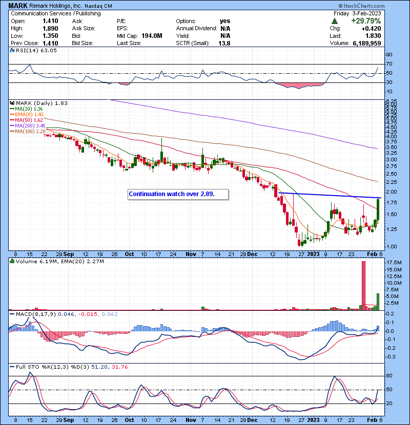Click the Open 1.410 value
The width and height of the screenshot is (410, 425).
click(x=50, y=21)
